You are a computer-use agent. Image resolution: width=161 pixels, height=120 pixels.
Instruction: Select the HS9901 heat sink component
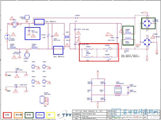[42, 100]
